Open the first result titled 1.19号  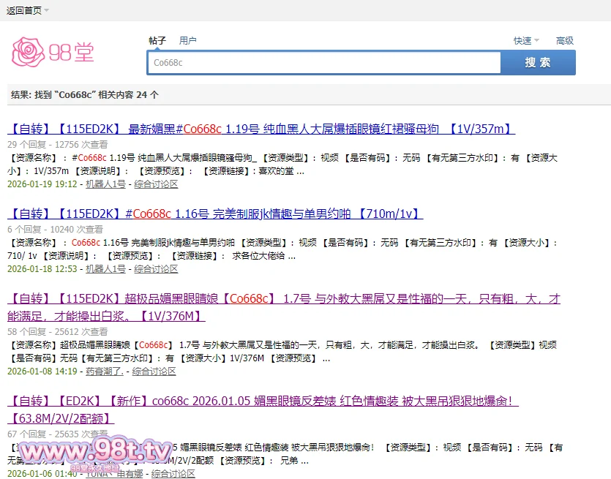[x=260, y=129]
